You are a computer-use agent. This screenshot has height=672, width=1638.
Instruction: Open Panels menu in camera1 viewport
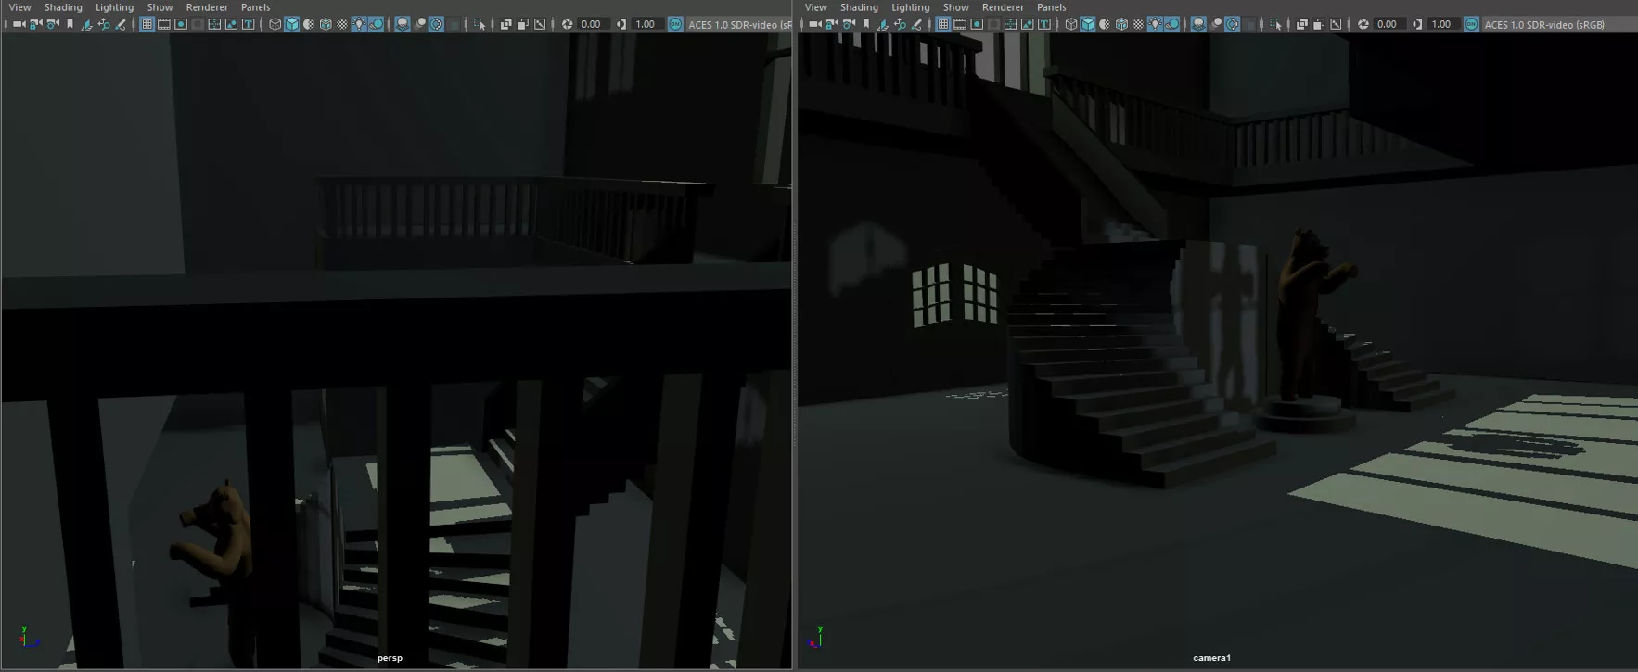tap(1051, 7)
